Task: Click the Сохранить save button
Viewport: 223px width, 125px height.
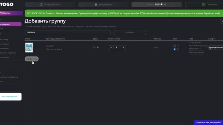Action: click(32, 59)
